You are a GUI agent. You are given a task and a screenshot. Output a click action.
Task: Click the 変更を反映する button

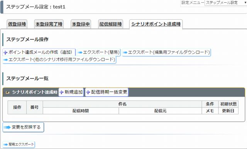[23, 127]
